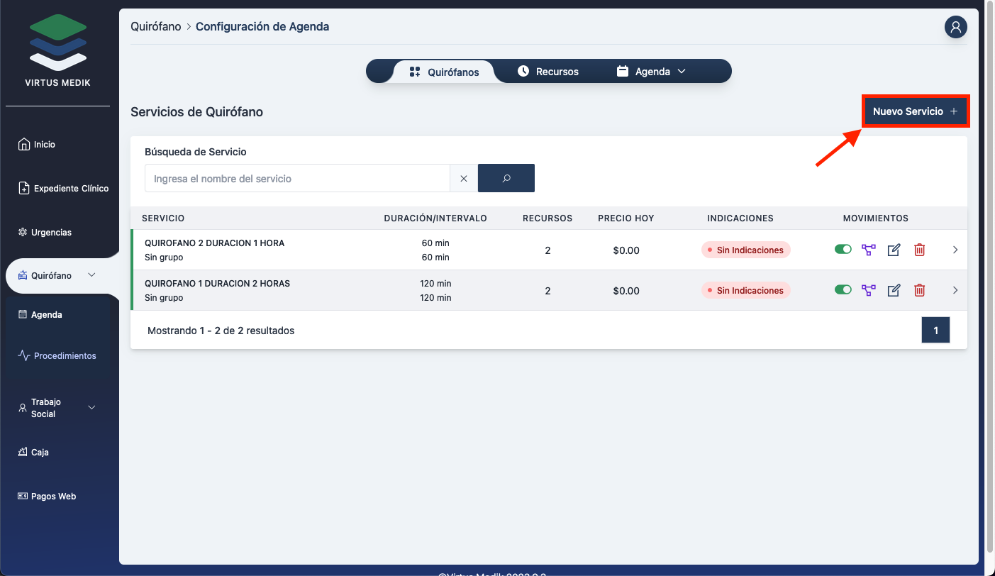Click the Nuevo Servicio button
The width and height of the screenshot is (995, 576).
(x=914, y=111)
